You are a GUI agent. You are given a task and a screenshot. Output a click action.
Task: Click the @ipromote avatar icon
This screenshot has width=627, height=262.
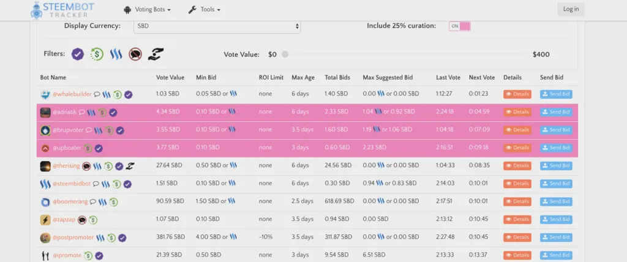(45, 256)
